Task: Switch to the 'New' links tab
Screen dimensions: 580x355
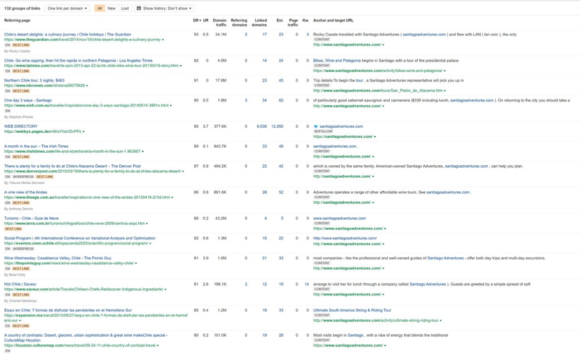Action: 111,8
